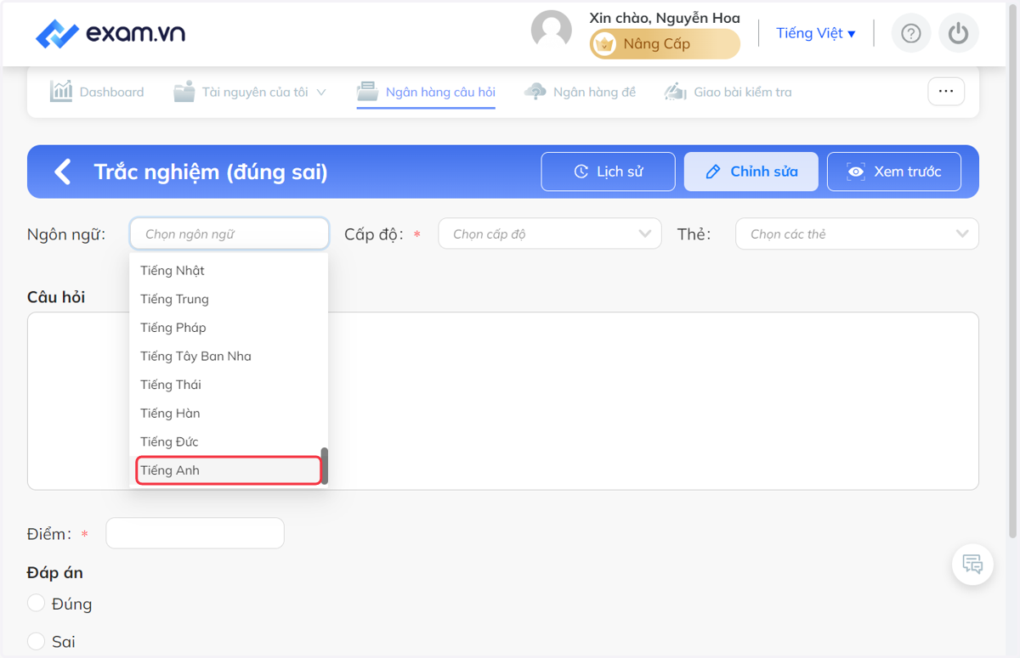1020x658 pixels.
Task: Expand the Chọn cấp độ dropdown
Action: [550, 233]
